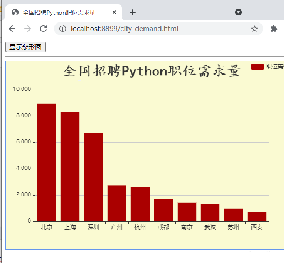
Task: Click the globe favicon on the tab
Action: [15, 12]
